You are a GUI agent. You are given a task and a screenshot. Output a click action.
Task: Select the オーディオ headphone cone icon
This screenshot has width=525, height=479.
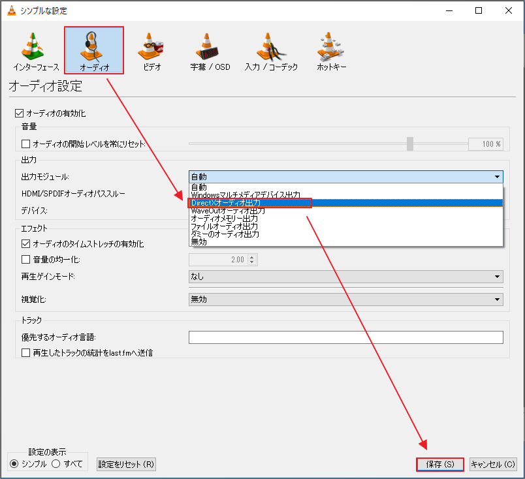[x=91, y=46]
